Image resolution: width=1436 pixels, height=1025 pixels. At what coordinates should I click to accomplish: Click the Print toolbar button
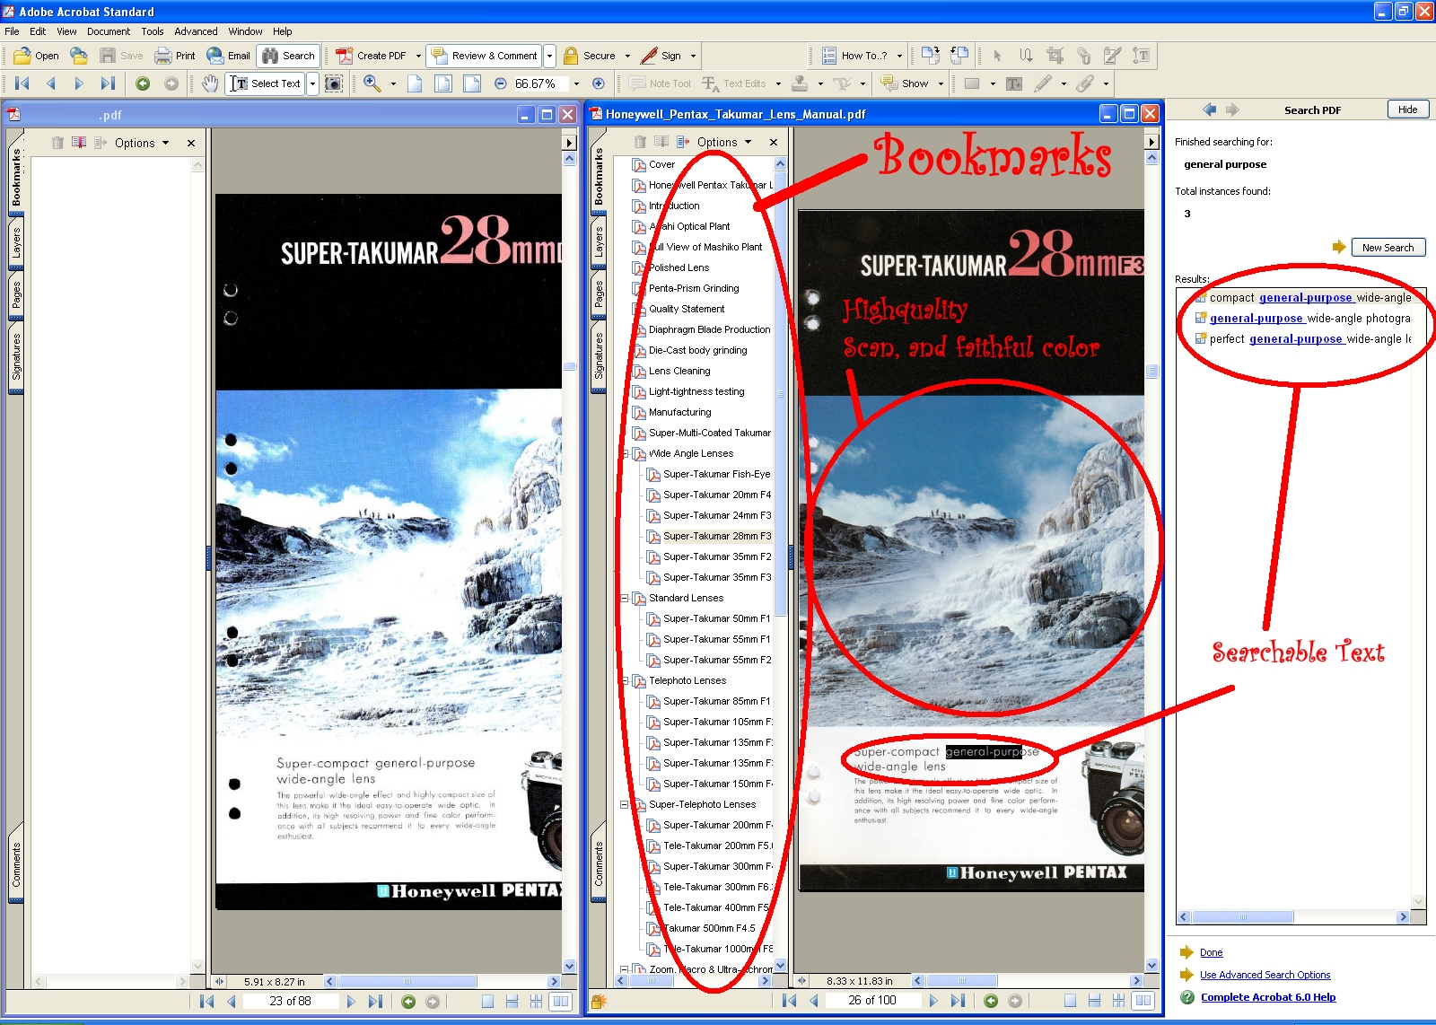[175, 56]
